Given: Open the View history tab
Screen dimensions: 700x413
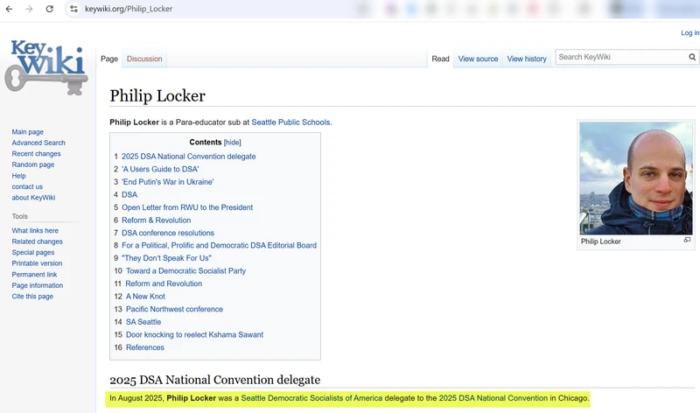Looking at the screenshot, I should pos(527,59).
